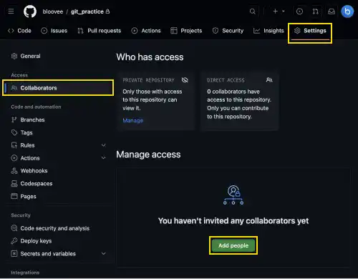
Task: Go to the bloovee owner link
Action: pos(53,11)
